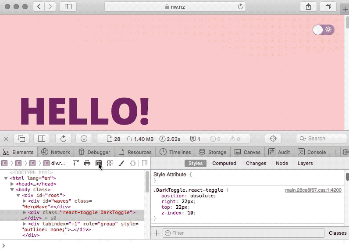This screenshot has height=250, width=349.
Task: Collapse the div id root node
Action: (18, 195)
